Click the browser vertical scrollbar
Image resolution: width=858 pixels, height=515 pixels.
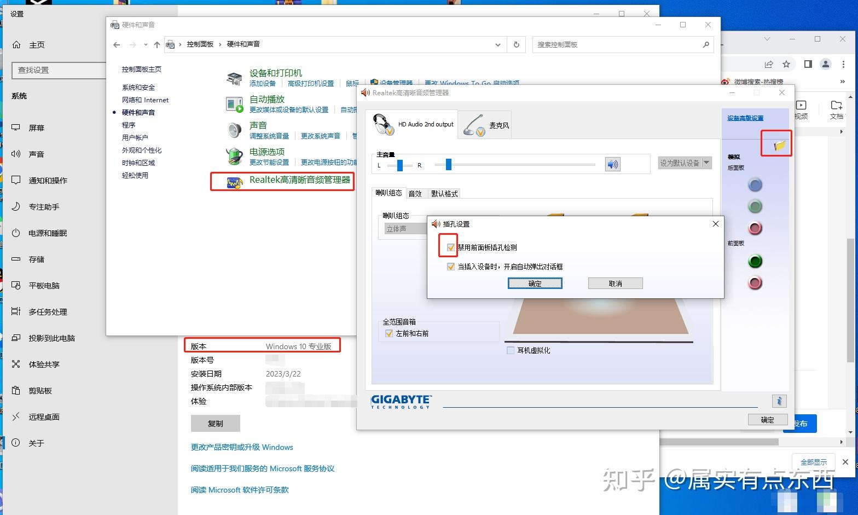pos(850,300)
